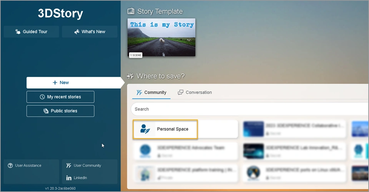Select the blurred community card with penguin avatar
Viewport: 369px width, 192px height.
click(294, 174)
